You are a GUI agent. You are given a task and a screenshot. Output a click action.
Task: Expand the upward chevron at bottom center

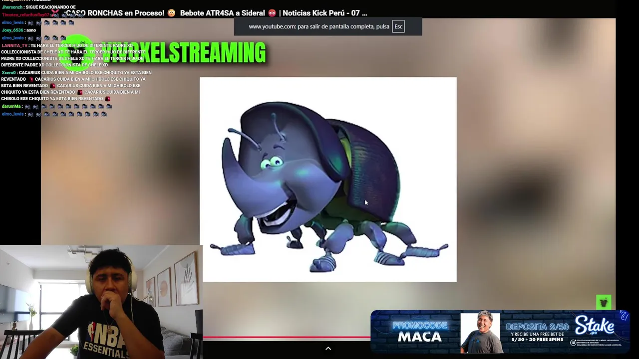(328, 348)
